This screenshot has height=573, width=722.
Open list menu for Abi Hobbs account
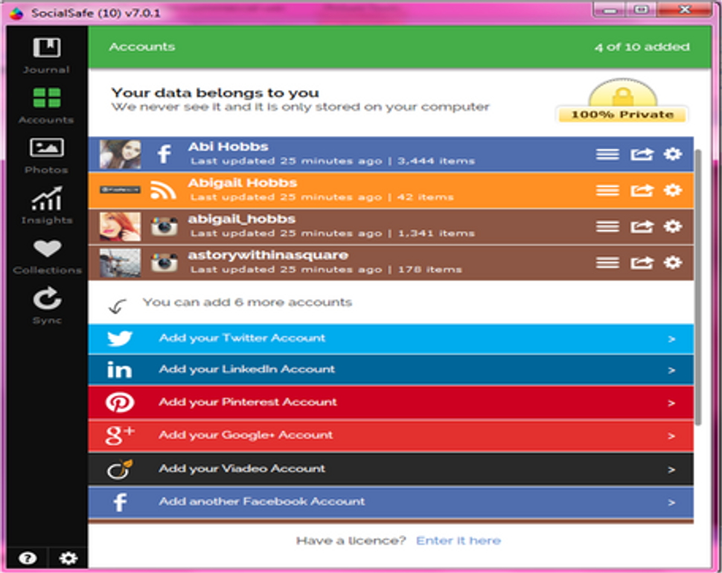(x=607, y=154)
